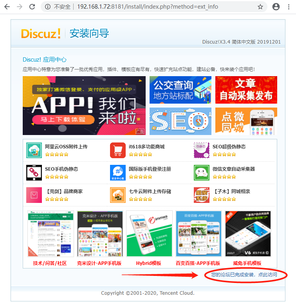Click the 百变百搭-APP手机版 red caption link
This screenshot has height=303, width=296.
198,263
